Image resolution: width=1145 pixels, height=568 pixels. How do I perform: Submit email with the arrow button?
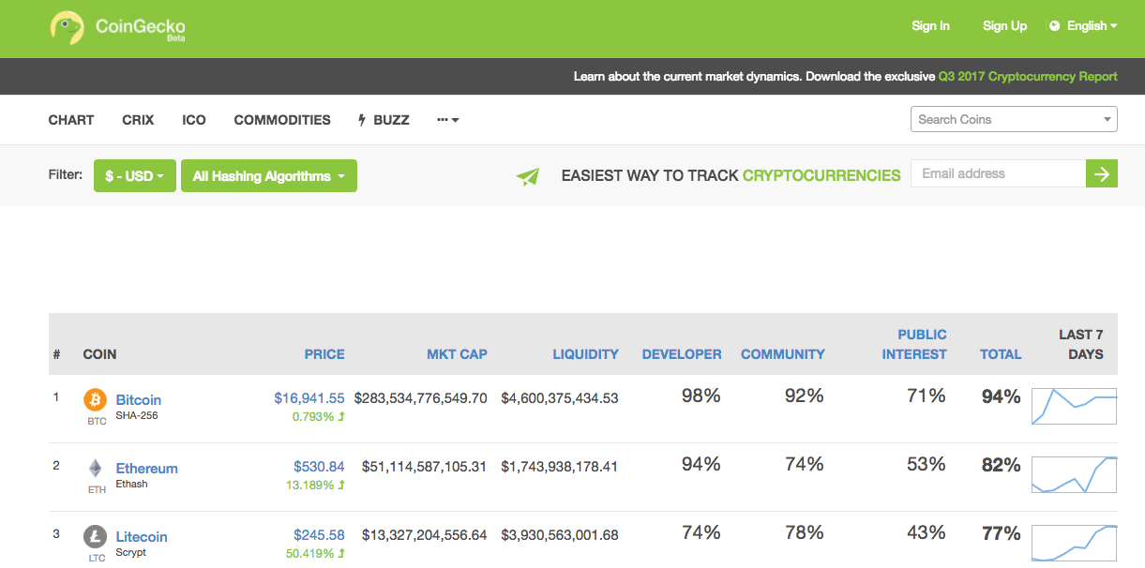coord(1102,173)
